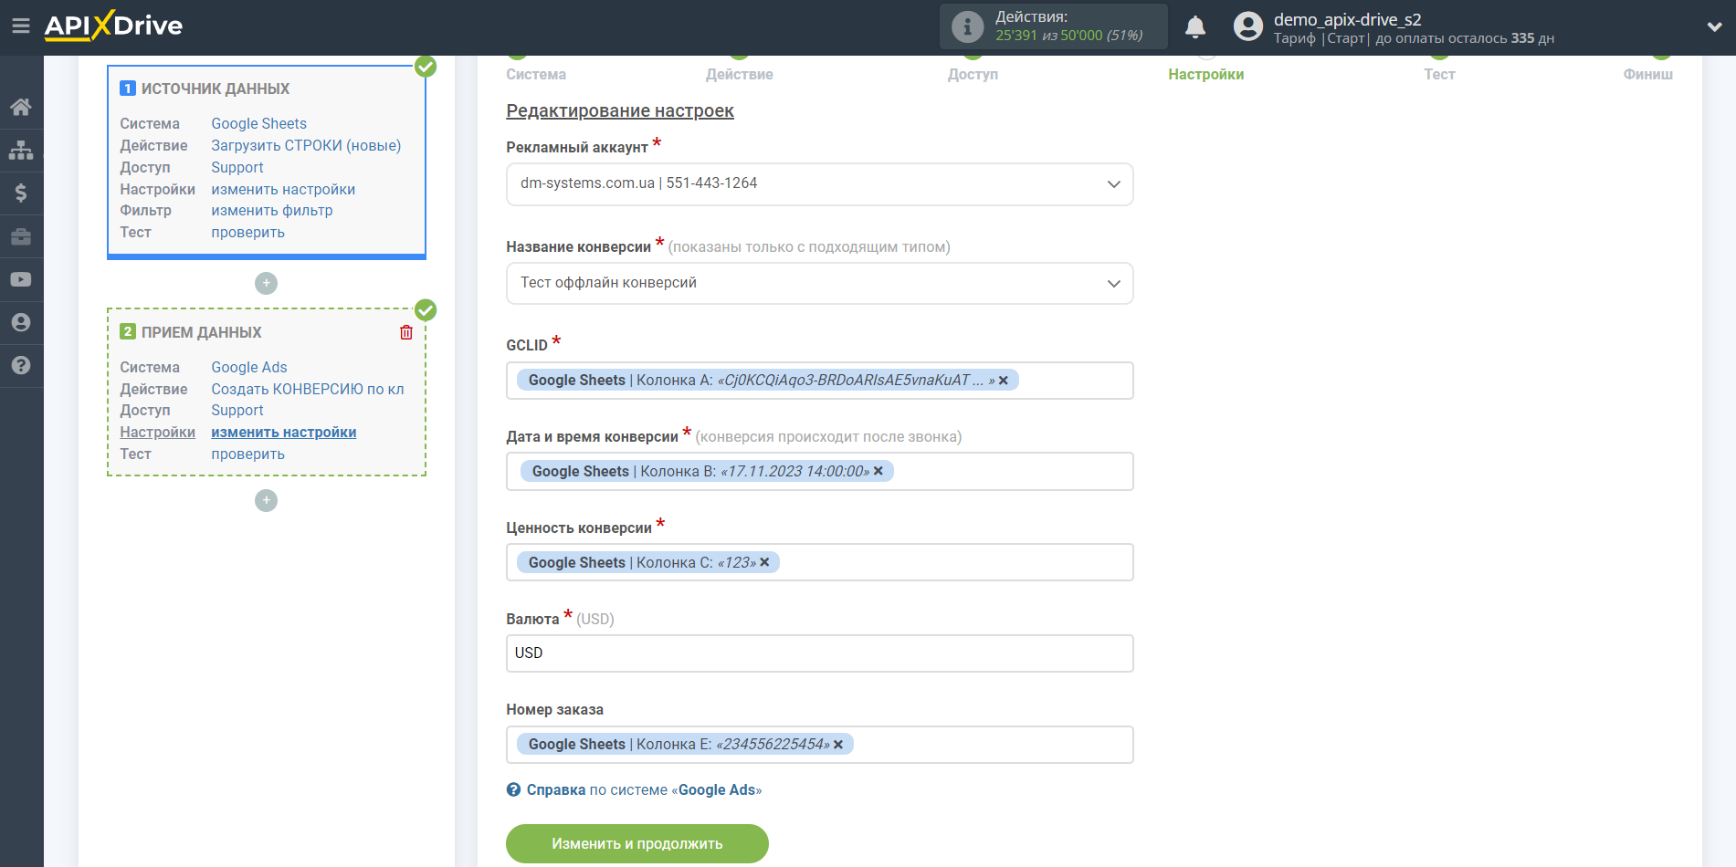1736x867 pixels.
Task: Open Справка по системе Google Ads link
Action: (644, 789)
